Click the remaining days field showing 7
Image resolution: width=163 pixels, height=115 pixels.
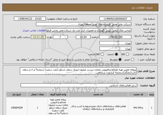click(x=60, y=37)
